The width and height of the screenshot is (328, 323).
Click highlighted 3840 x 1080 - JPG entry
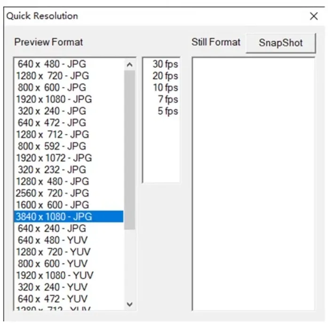[69, 217]
